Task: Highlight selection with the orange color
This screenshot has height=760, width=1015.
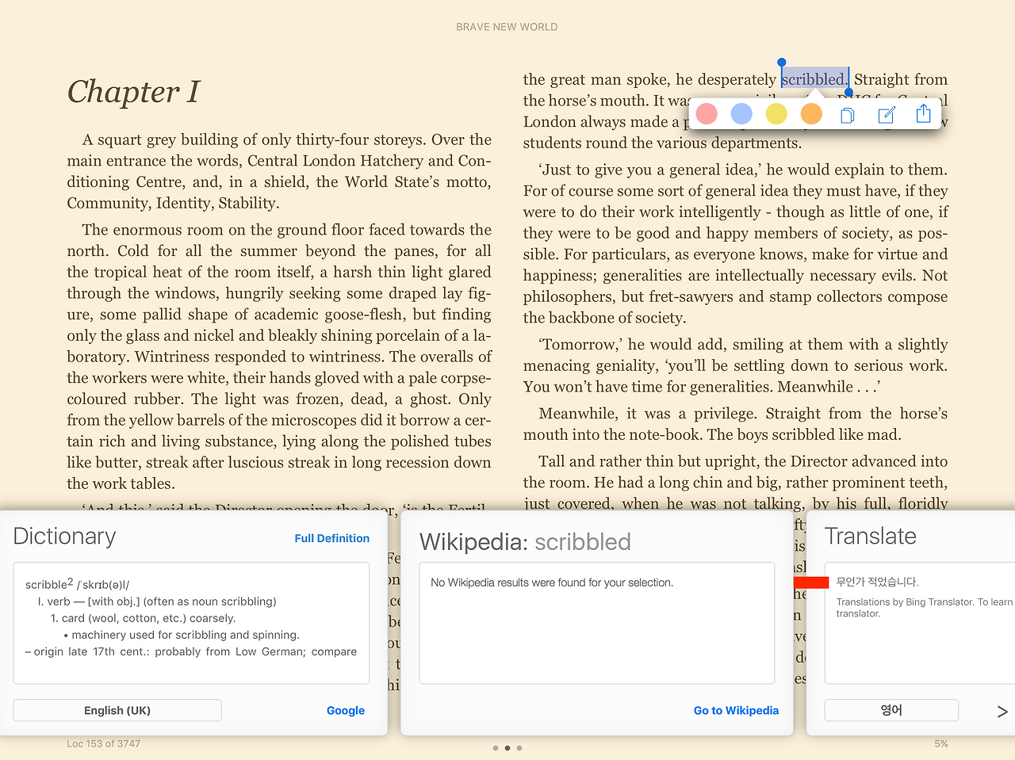Action: [811, 114]
